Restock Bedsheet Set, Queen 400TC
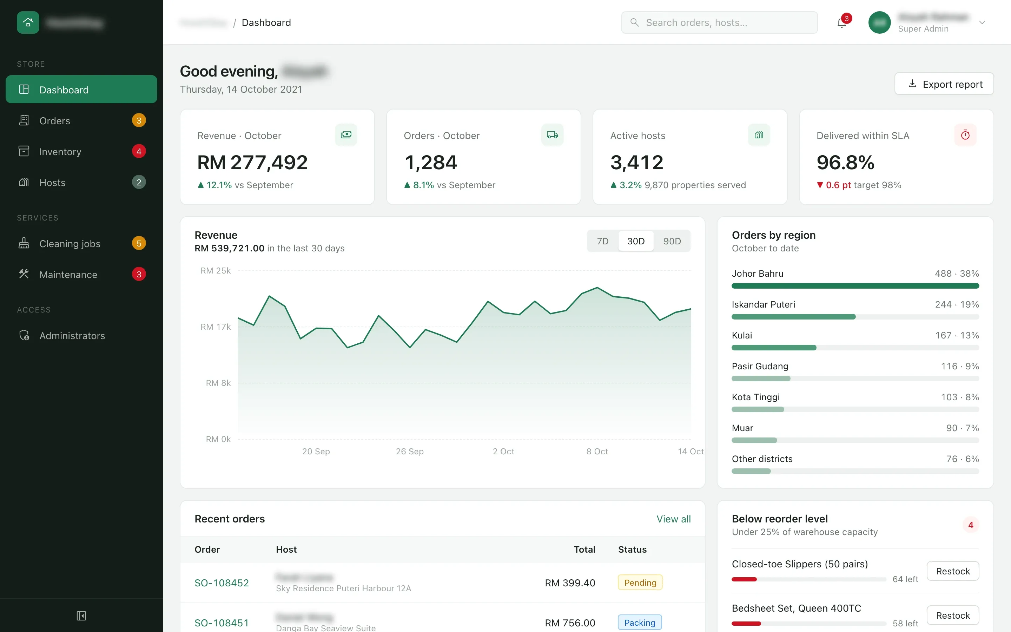This screenshot has height=632, width=1011. coord(952,615)
